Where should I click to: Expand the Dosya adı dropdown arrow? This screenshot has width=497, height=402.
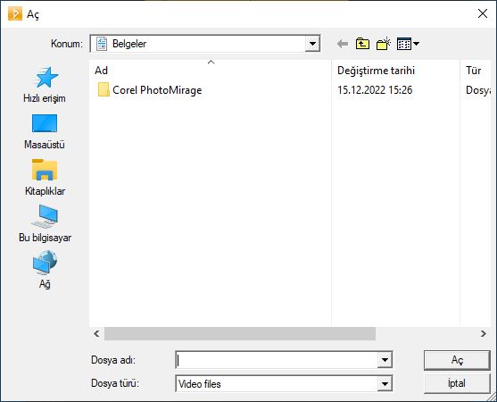tap(385, 360)
